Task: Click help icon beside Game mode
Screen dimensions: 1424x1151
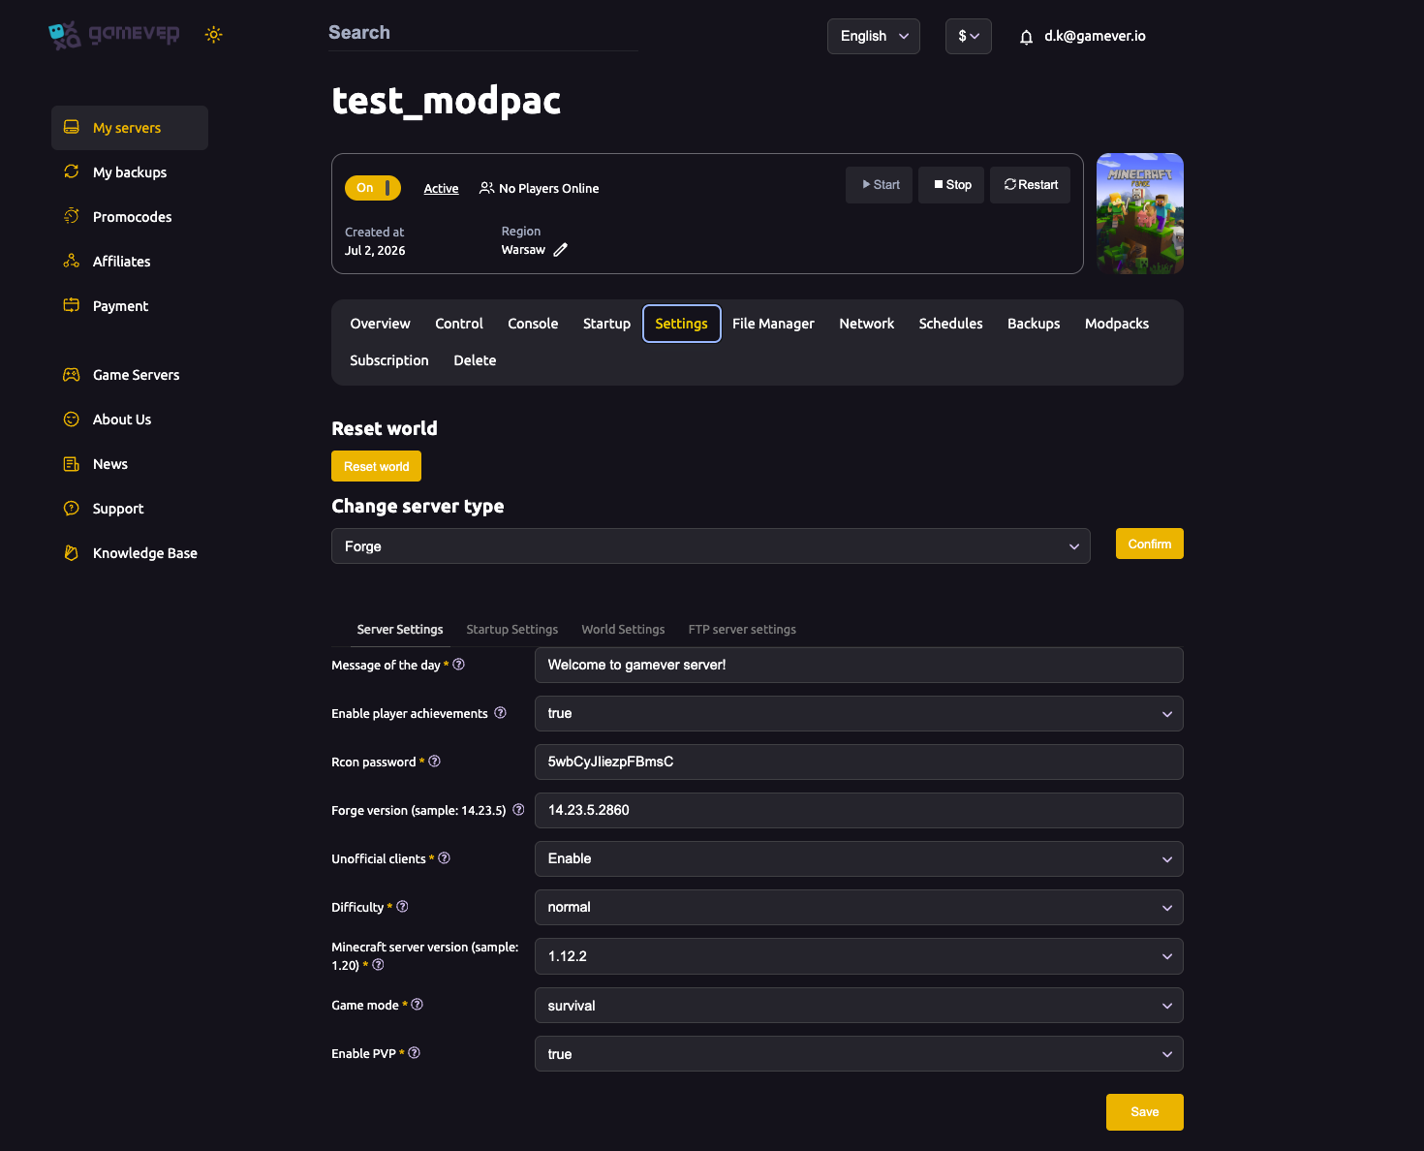Action: (418, 1005)
